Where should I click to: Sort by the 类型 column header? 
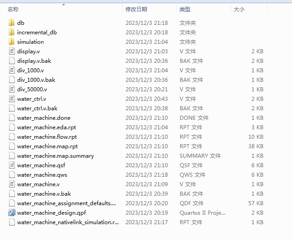[185, 9]
